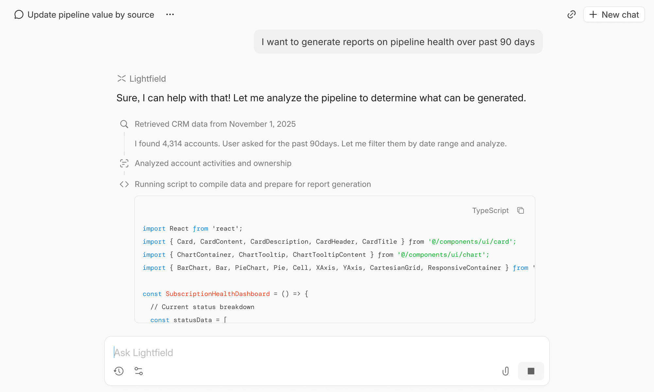Viewport: 654px width, 392px height.
Task: Open the three-dot more options menu
Action: tap(170, 15)
